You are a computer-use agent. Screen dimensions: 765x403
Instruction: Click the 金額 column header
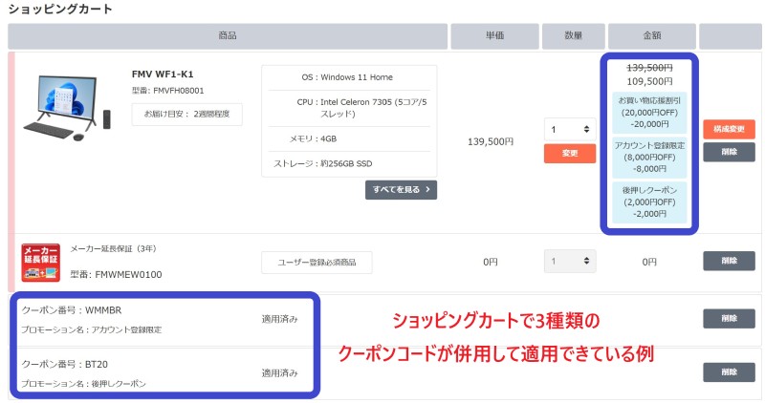pos(652,36)
